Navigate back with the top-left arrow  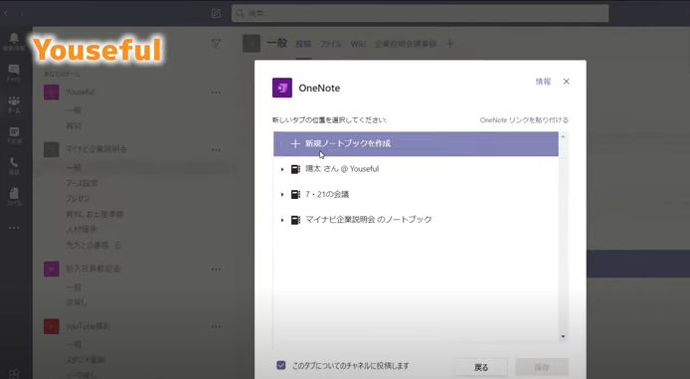point(6,13)
